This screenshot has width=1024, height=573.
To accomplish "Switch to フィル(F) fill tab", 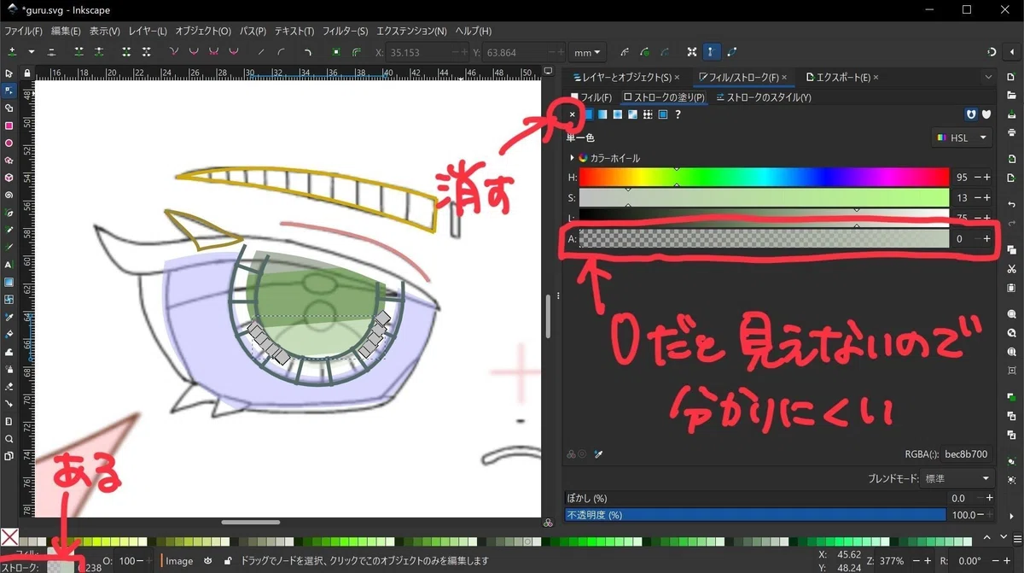I will (x=591, y=97).
